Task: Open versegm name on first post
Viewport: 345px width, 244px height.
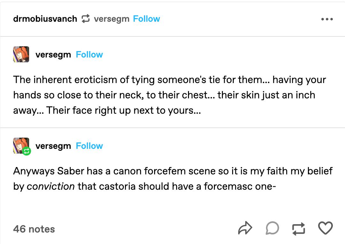Action: click(x=53, y=55)
